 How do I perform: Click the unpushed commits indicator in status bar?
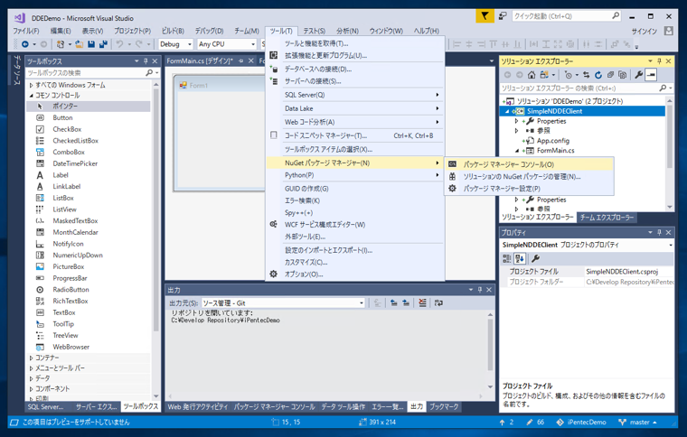[x=506, y=423]
